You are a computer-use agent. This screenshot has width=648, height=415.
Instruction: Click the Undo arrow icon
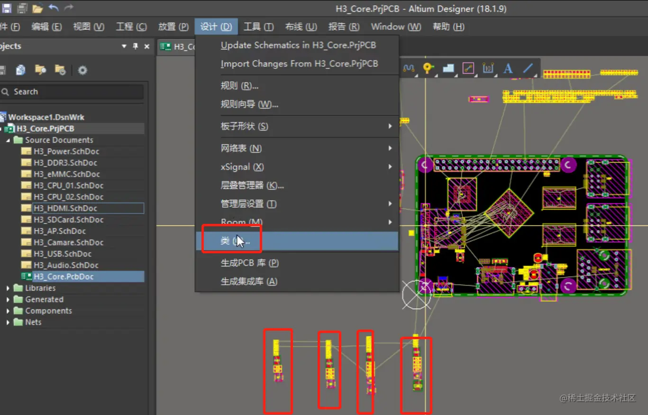click(54, 8)
